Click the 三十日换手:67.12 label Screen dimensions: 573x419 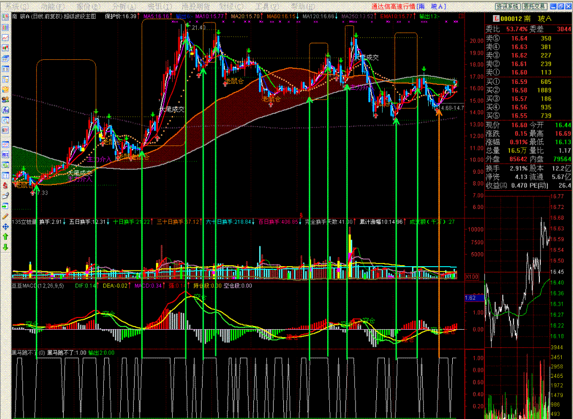click(178, 222)
